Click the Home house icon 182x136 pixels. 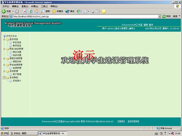36,11
